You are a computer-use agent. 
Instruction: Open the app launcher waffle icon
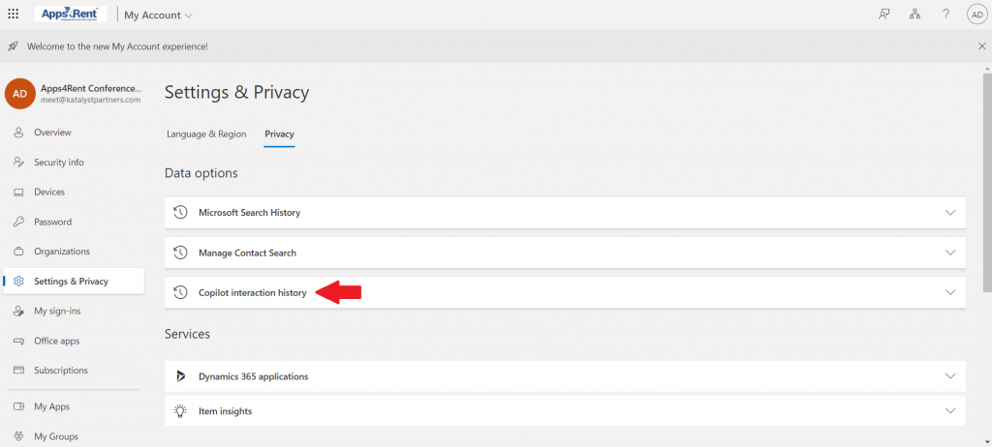(x=13, y=14)
